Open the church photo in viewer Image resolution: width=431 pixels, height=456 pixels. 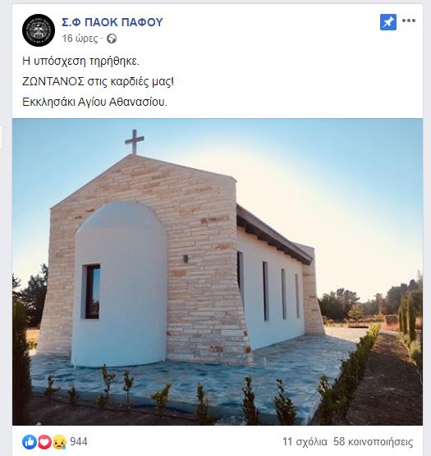[218, 271]
